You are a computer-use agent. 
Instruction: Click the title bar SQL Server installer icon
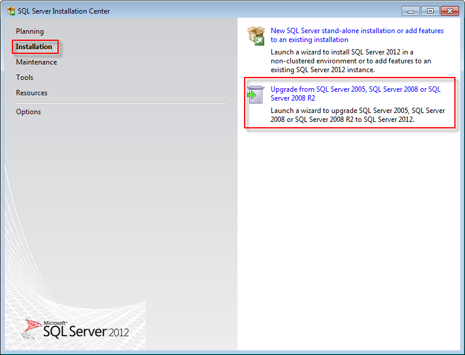pos(11,11)
